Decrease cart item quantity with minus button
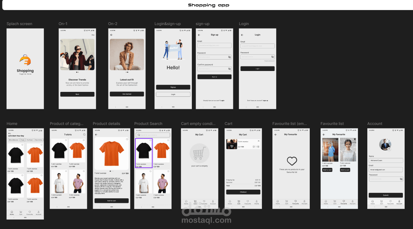 pos(254,147)
